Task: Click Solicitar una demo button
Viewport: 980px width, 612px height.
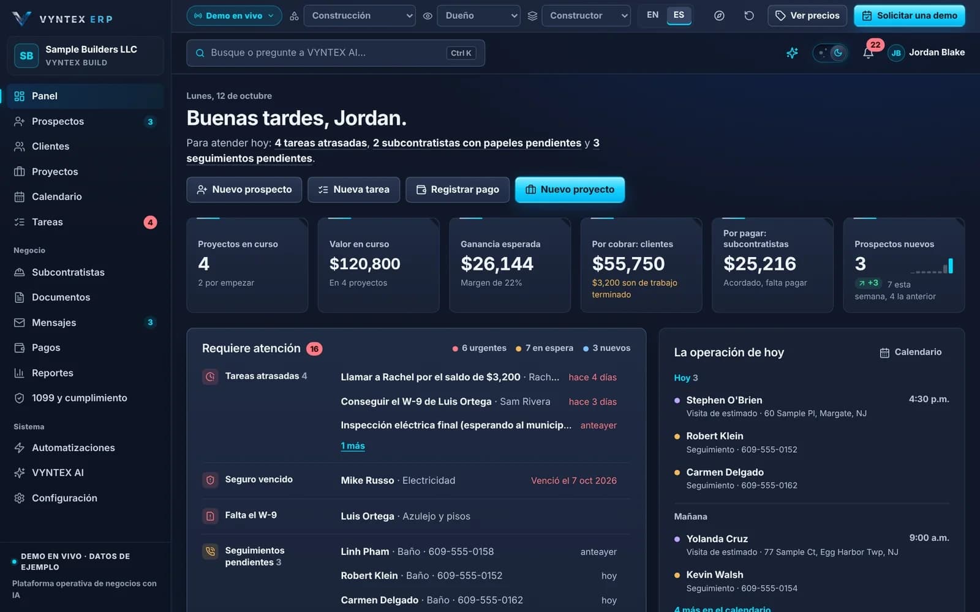Action: point(909,15)
